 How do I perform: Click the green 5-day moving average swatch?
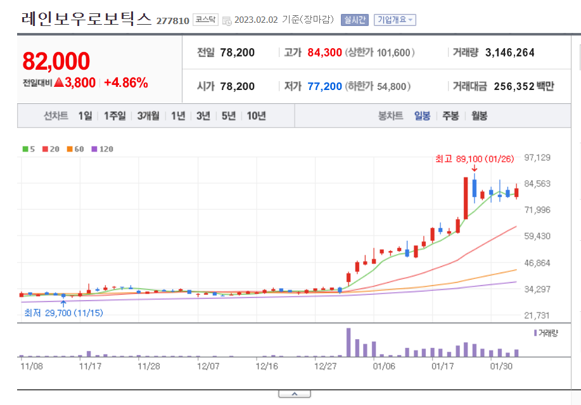point(25,149)
